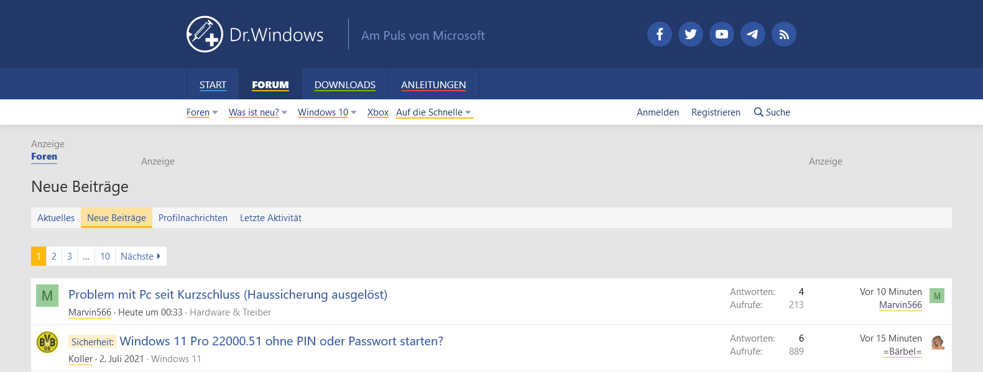983x372 pixels.
Task: Expand the 'Was ist neu?' dropdown
Action: pyautogui.click(x=285, y=112)
